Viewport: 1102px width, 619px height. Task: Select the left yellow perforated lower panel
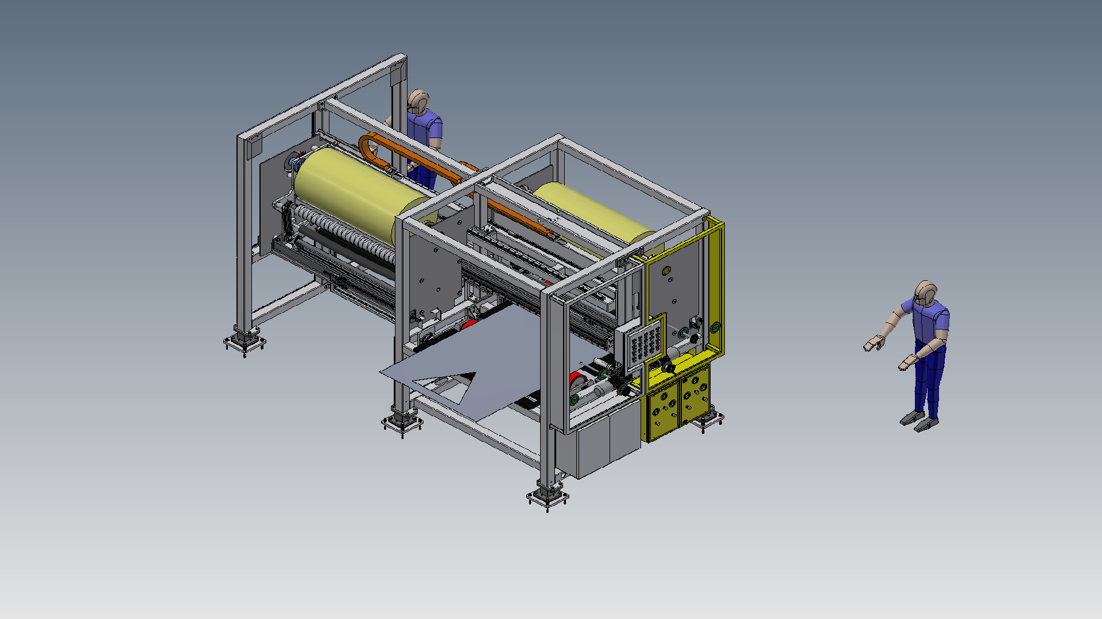pyautogui.click(x=663, y=412)
